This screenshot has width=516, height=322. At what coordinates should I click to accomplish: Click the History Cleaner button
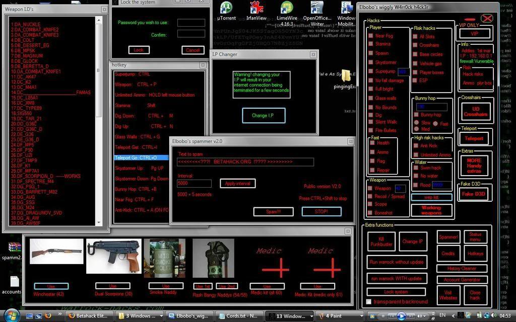tap(462, 269)
